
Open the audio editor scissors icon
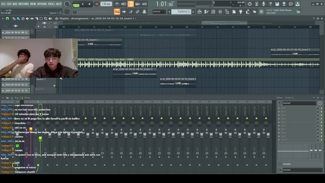click(257, 4)
